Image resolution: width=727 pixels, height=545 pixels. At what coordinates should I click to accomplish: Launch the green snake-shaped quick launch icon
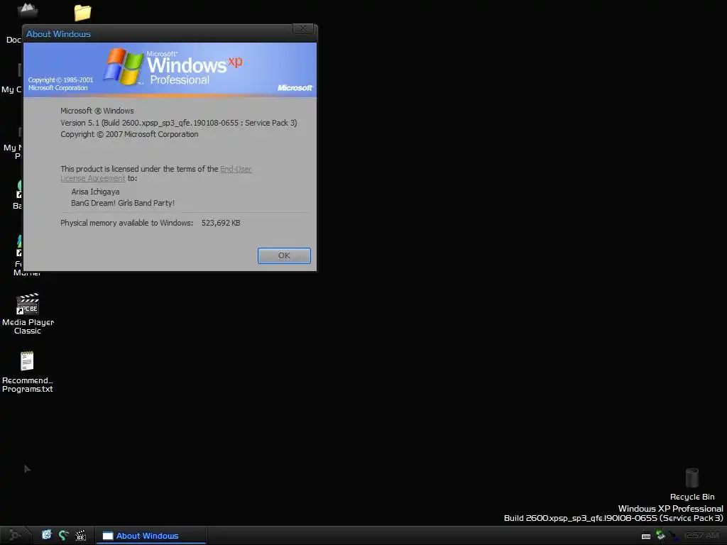click(x=63, y=535)
